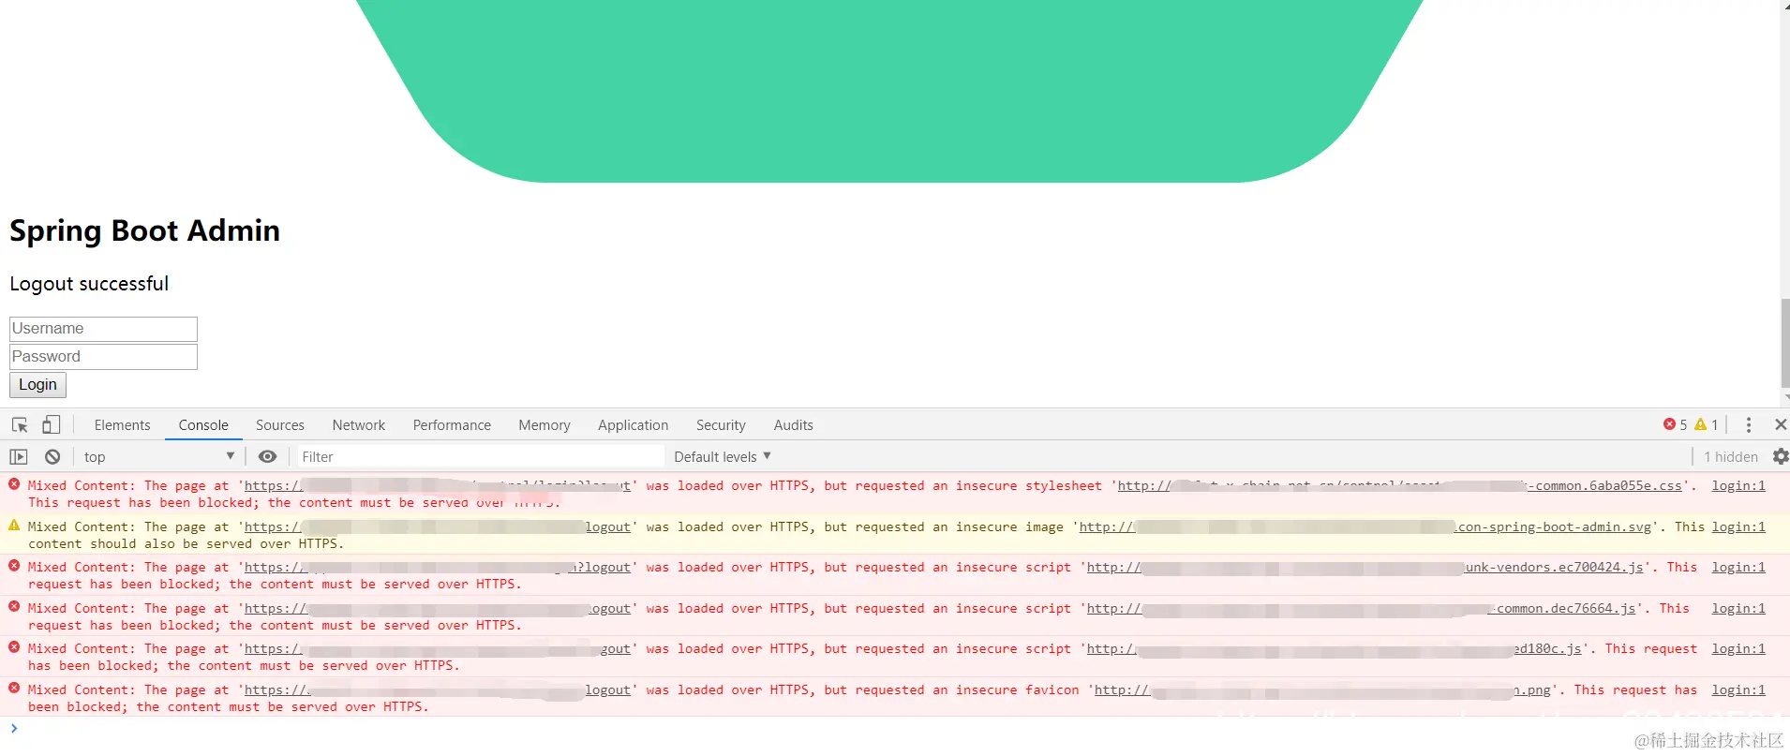This screenshot has height=756, width=1790.
Task: Click the Spring Boot Admin heading
Action: 144,230
